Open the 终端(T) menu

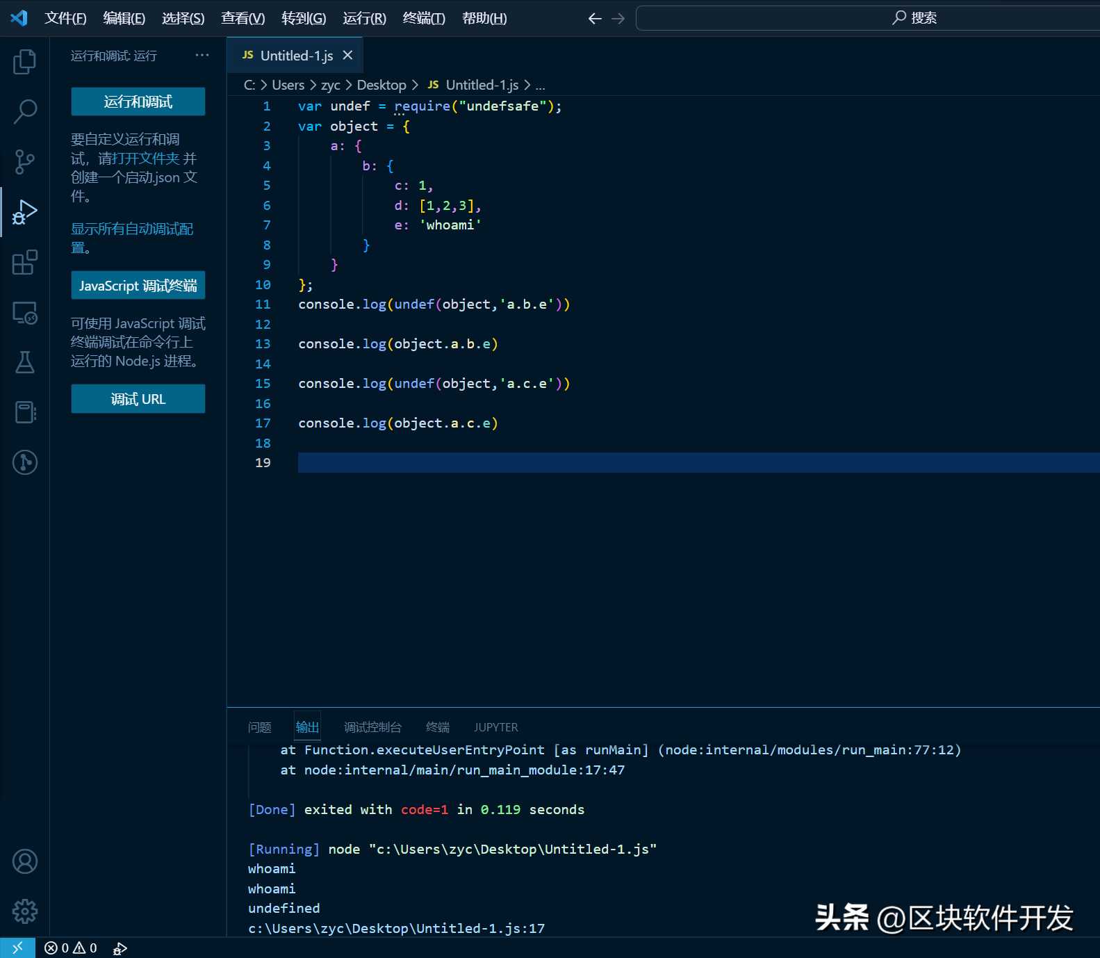[424, 19]
